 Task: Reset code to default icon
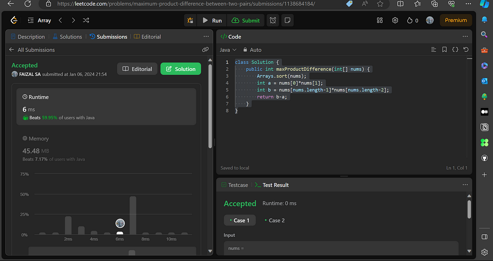pyautogui.click(x=466, y=50)
